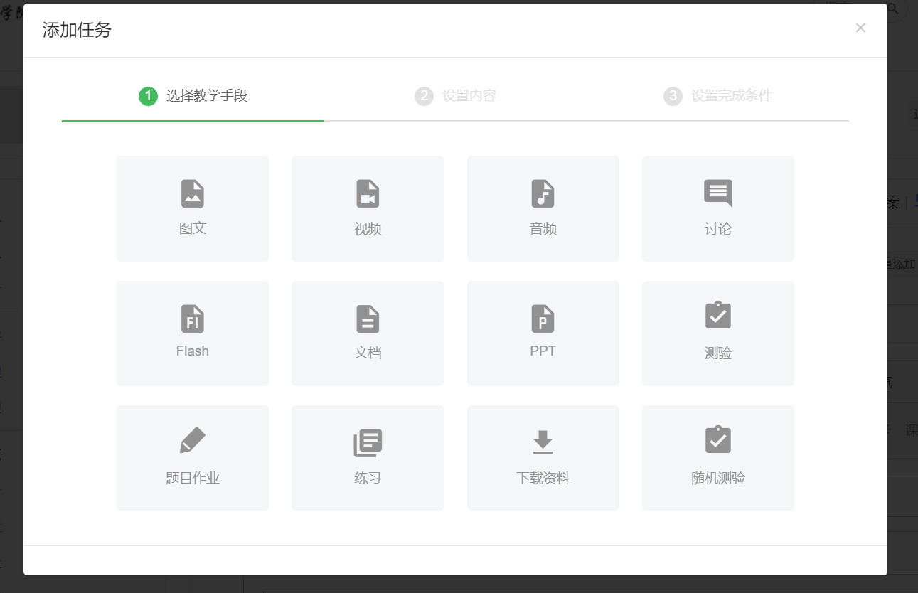Select the 讨论 discussion bubble icon
This screenshot has height=593, width=918.
click(x=717, y=193)
